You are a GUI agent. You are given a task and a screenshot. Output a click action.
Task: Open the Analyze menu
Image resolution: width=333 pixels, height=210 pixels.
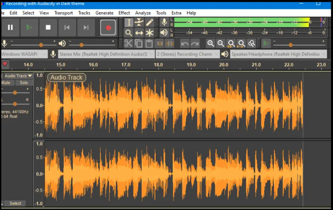click(143, 13)
